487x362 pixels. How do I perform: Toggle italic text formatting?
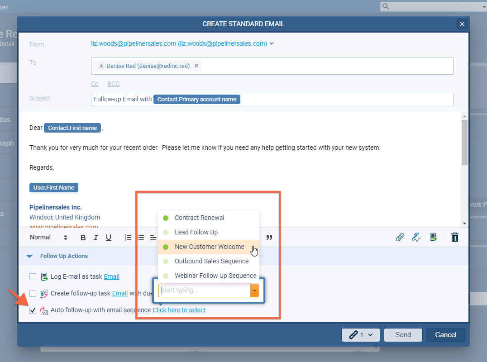(x=95, y=238)
